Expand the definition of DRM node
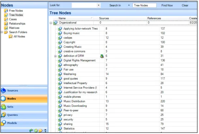 55,56
